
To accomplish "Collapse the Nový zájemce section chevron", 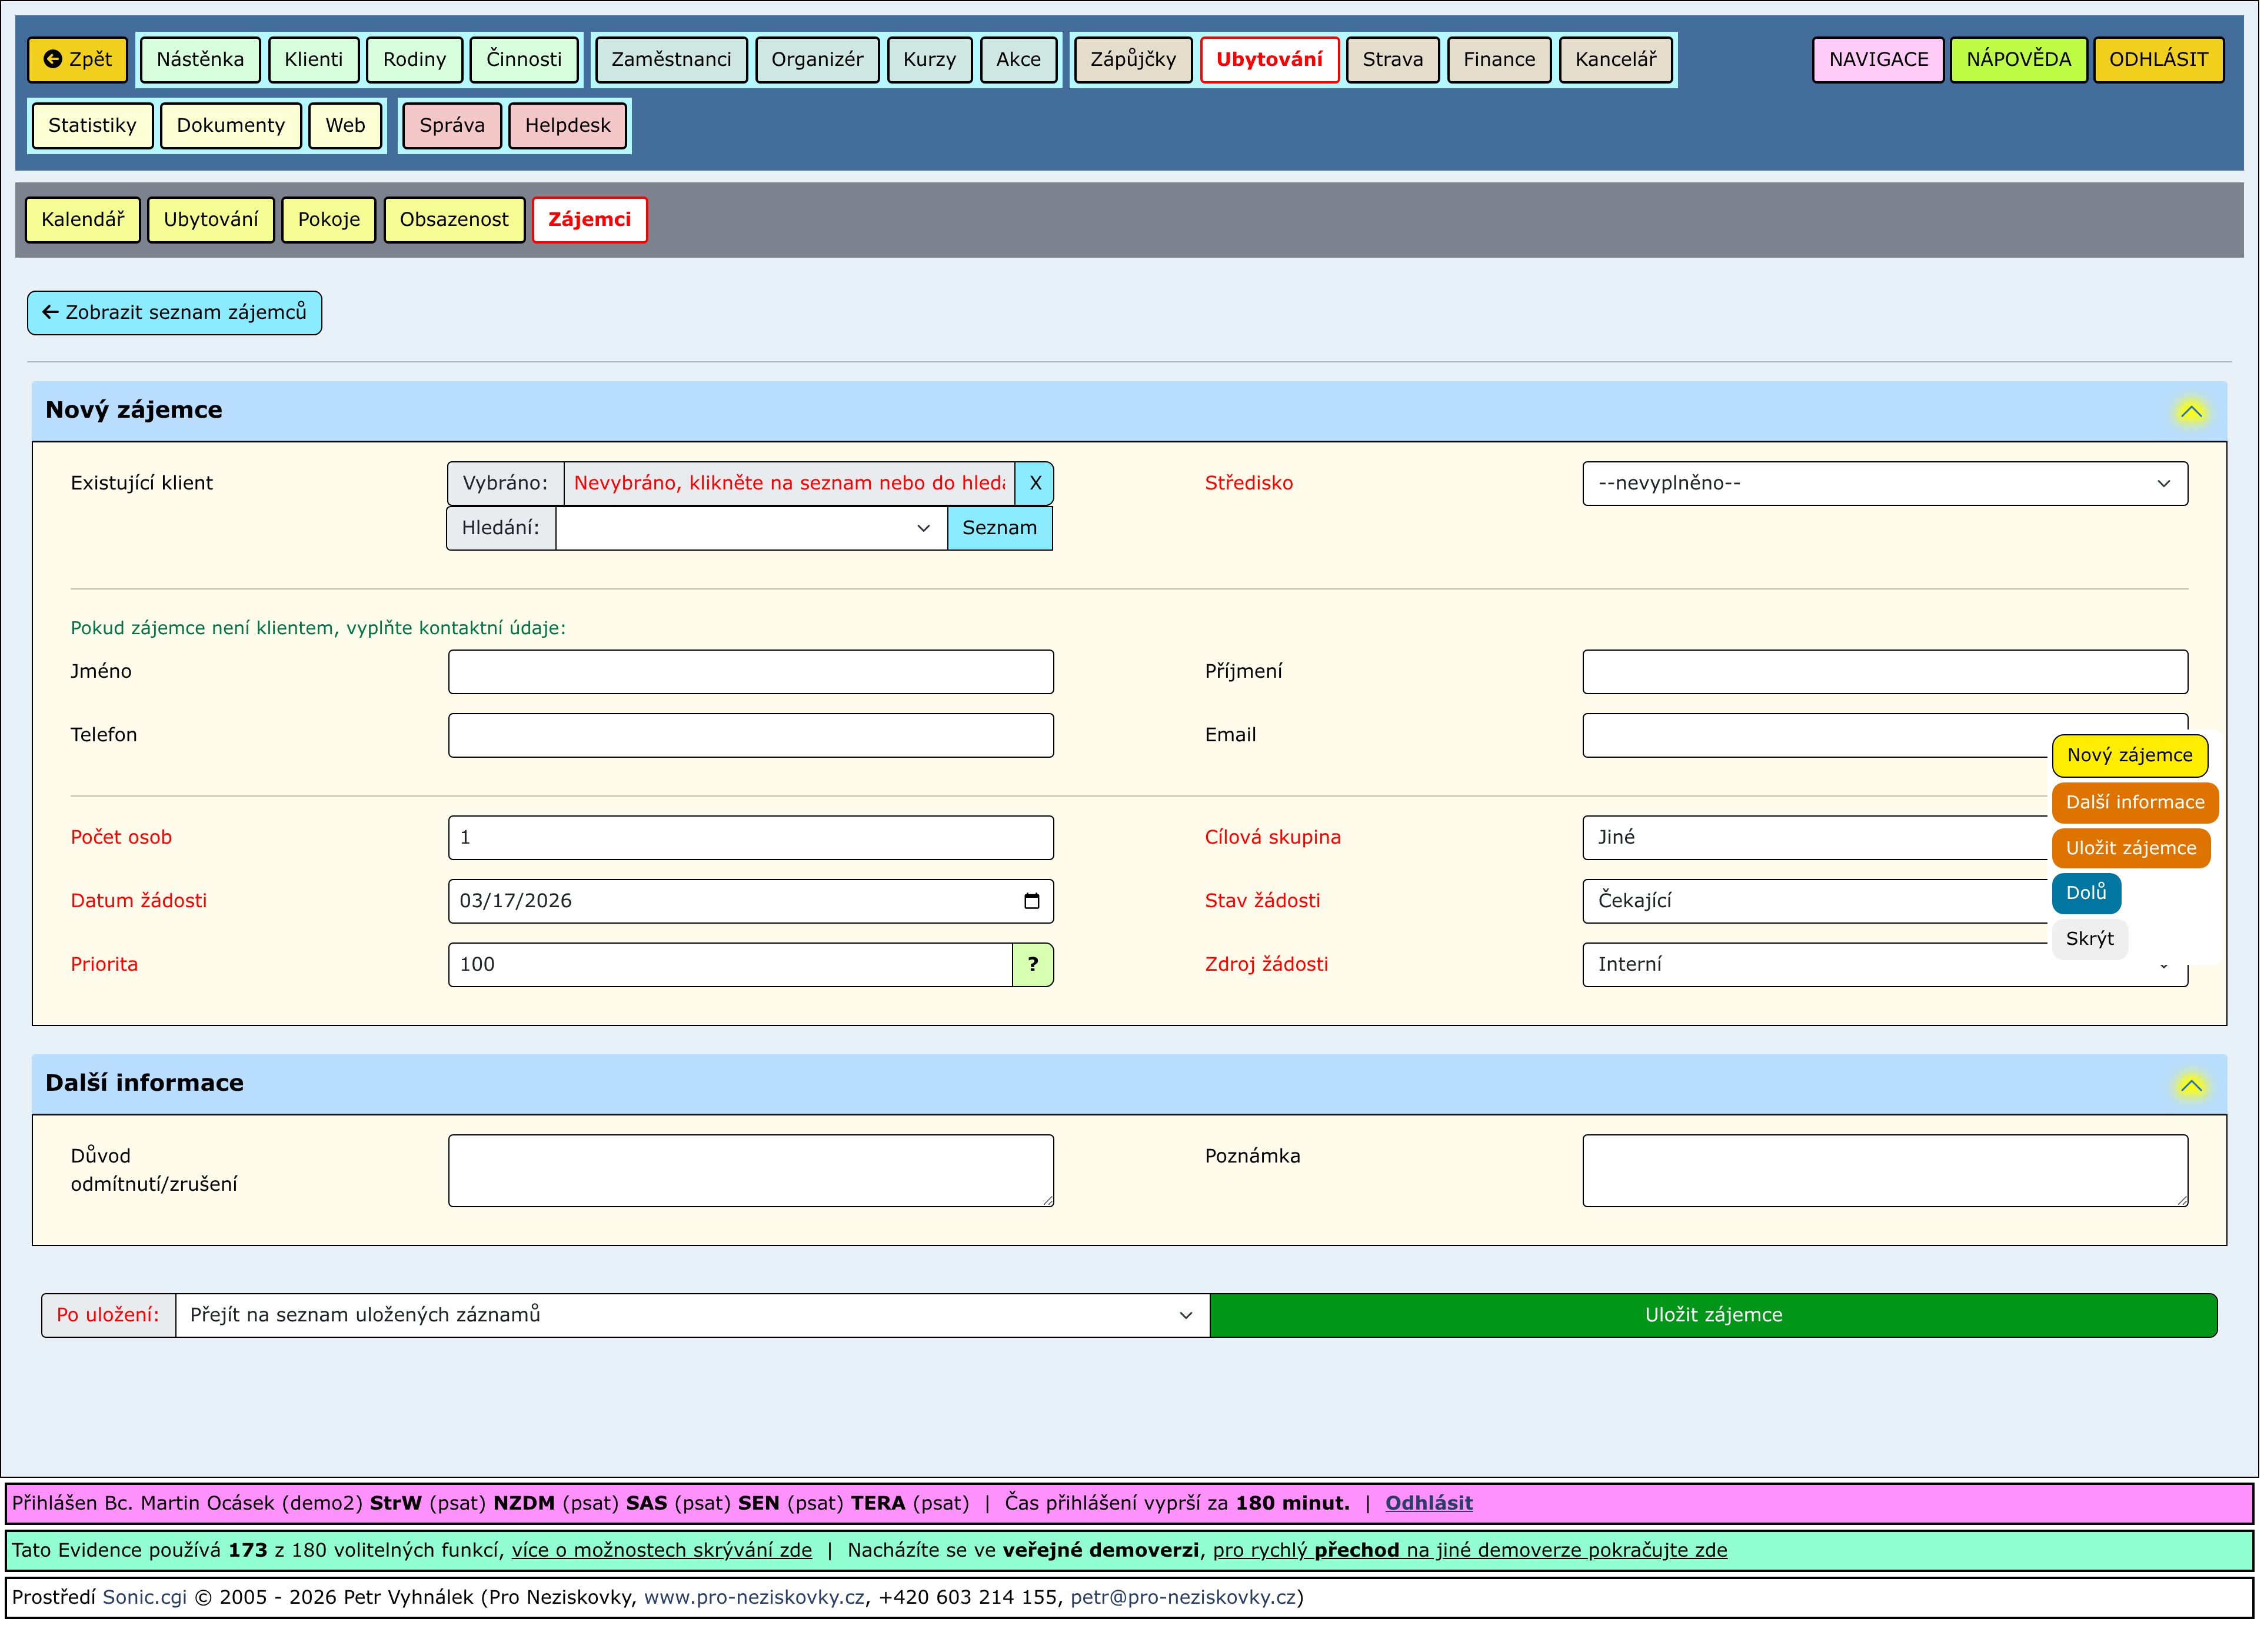I will coord(2190,412).
